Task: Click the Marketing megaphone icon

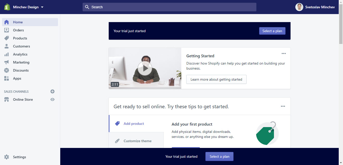Action: [7, 62]
